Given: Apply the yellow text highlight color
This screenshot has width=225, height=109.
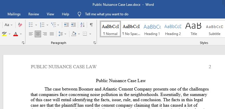Looking at the screenshot, I should (4, 34).
